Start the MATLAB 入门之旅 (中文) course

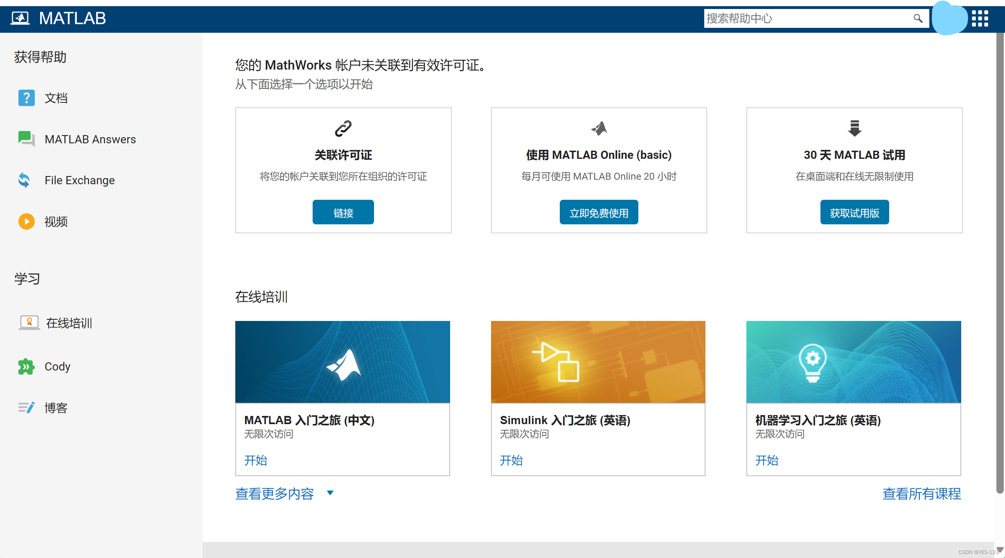click(x=256, y=461)
